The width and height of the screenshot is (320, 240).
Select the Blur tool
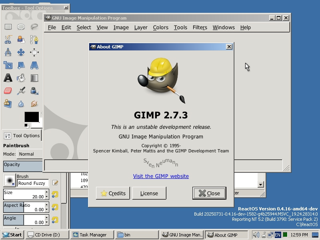20,102
